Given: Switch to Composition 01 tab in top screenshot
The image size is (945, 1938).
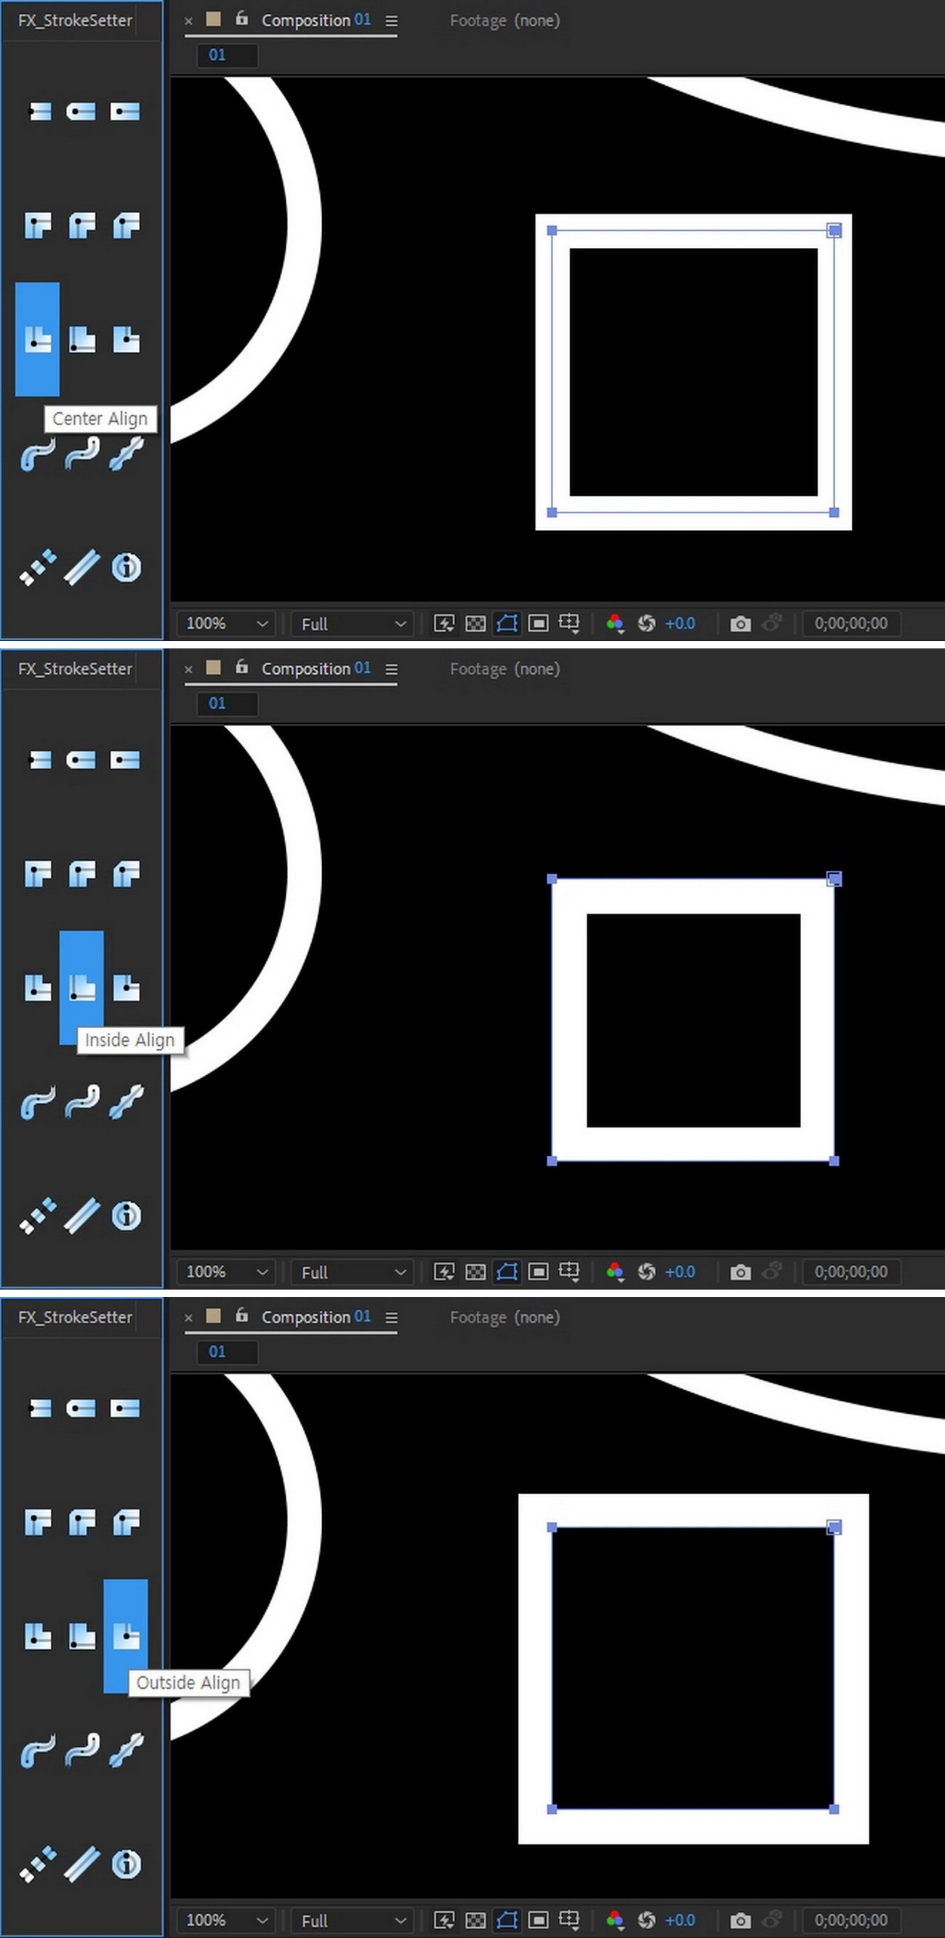Looking at the screenshot, I should click(x=316, y=20).
